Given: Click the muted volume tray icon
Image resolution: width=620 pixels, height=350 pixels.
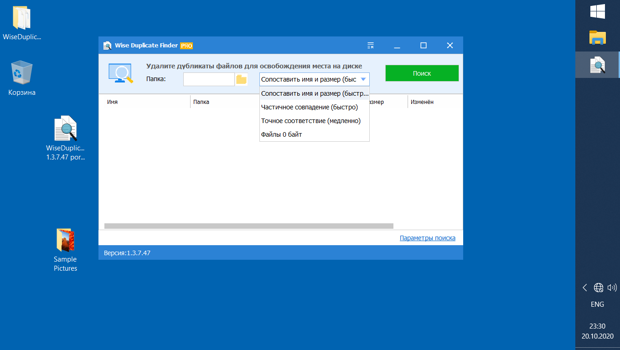Looking at the screenshot, I should coord(612,288).
